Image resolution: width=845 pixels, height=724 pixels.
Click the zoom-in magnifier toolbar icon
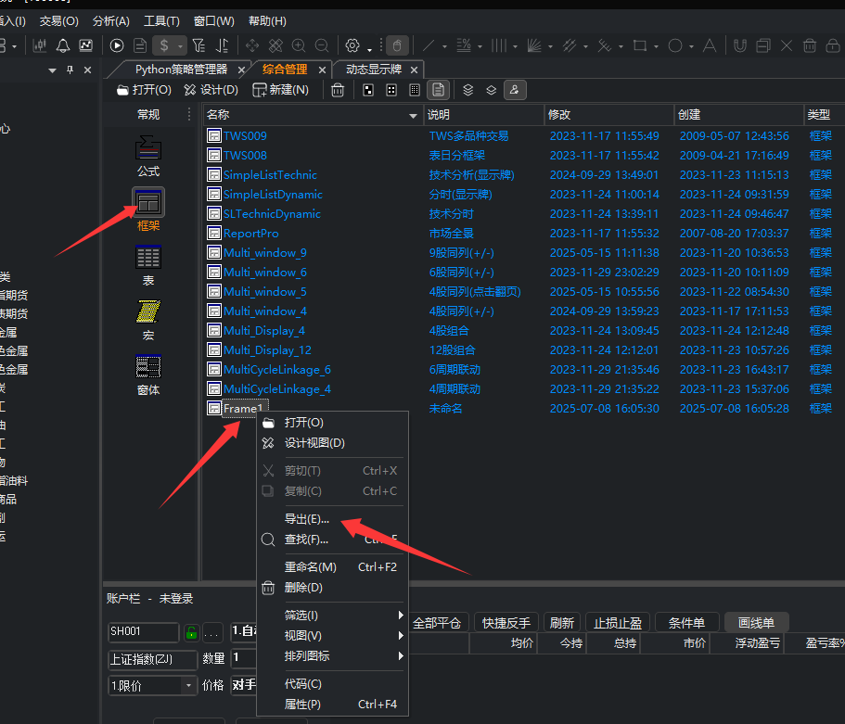pos(299,45)
